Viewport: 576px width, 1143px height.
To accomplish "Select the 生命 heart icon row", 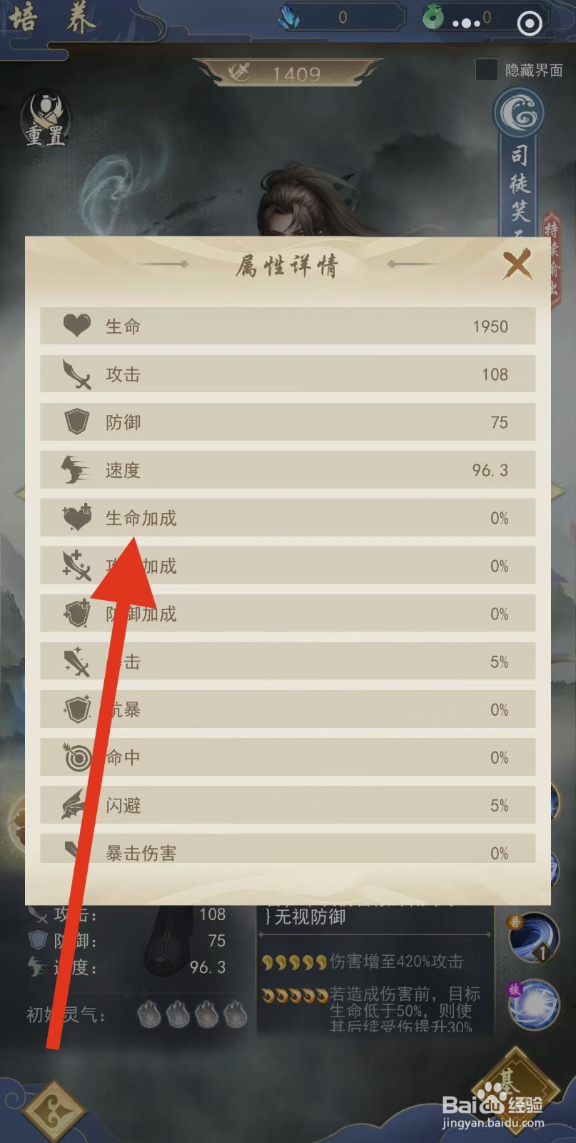I will (288, 326).
